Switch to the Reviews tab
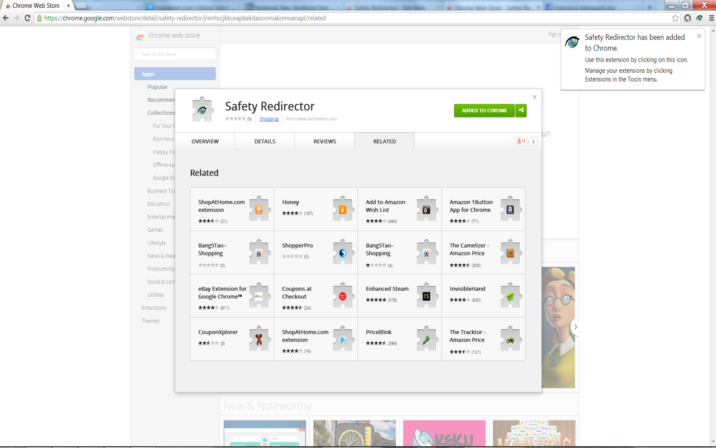Viewport: 716px width, 448px height. 324,141
